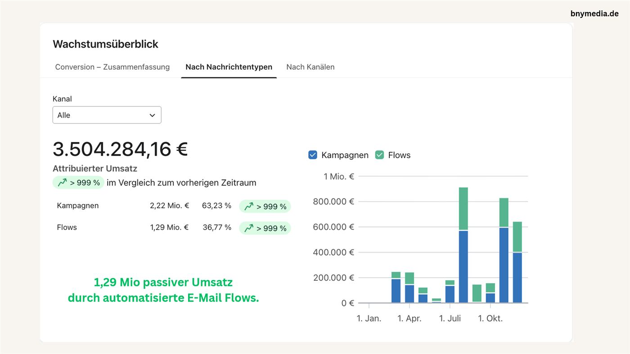630x354 pixels.
Task: Open the Kanal dropdown showing Alle
Action: [x=107, y=115]
